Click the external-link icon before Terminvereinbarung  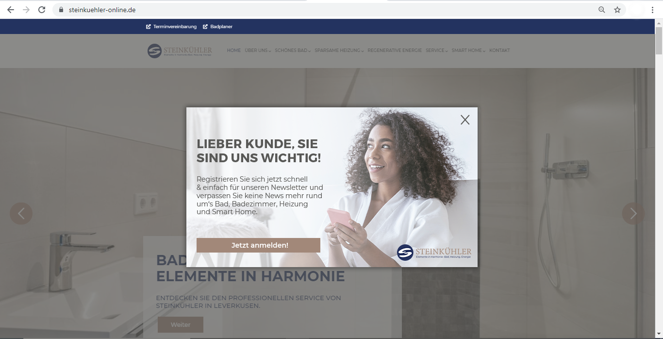[149, 27]
